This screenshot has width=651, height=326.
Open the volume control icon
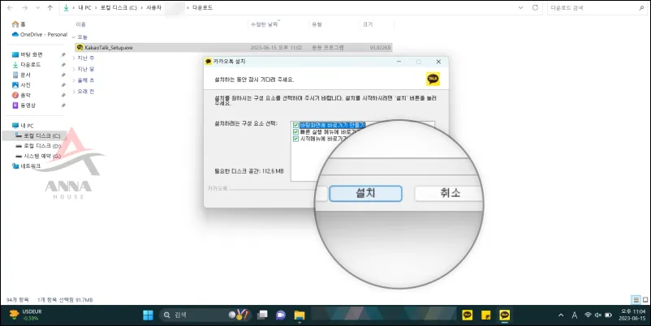pyautogui.click(x=598, y=315)
